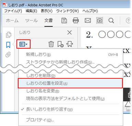Switch to the 文書 tab

click(x=49, y=21)
